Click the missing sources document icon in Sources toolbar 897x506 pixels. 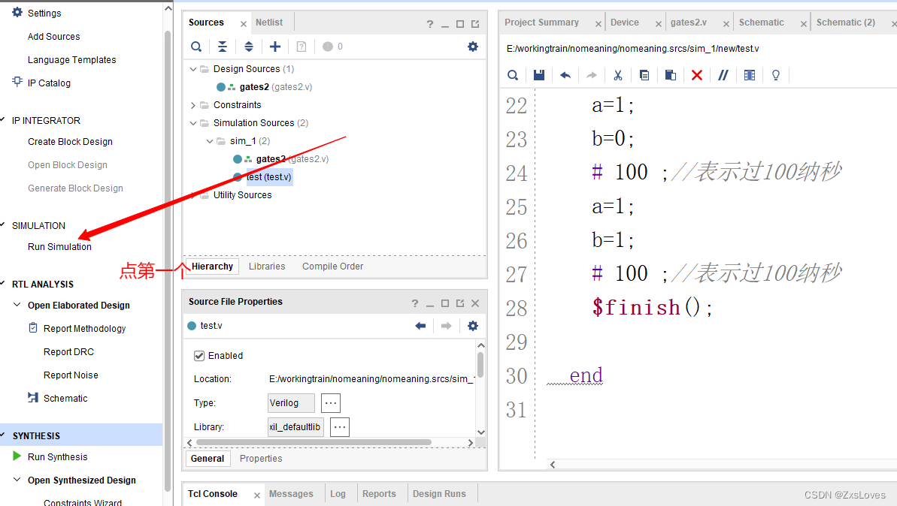(x=302, y=47)
